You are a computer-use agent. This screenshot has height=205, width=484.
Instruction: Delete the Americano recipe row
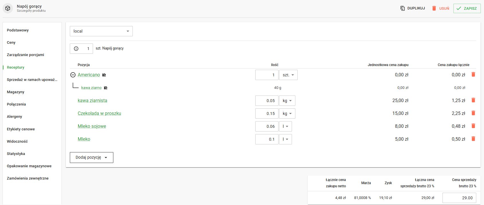pyautogui.click(x=473, y=75)
